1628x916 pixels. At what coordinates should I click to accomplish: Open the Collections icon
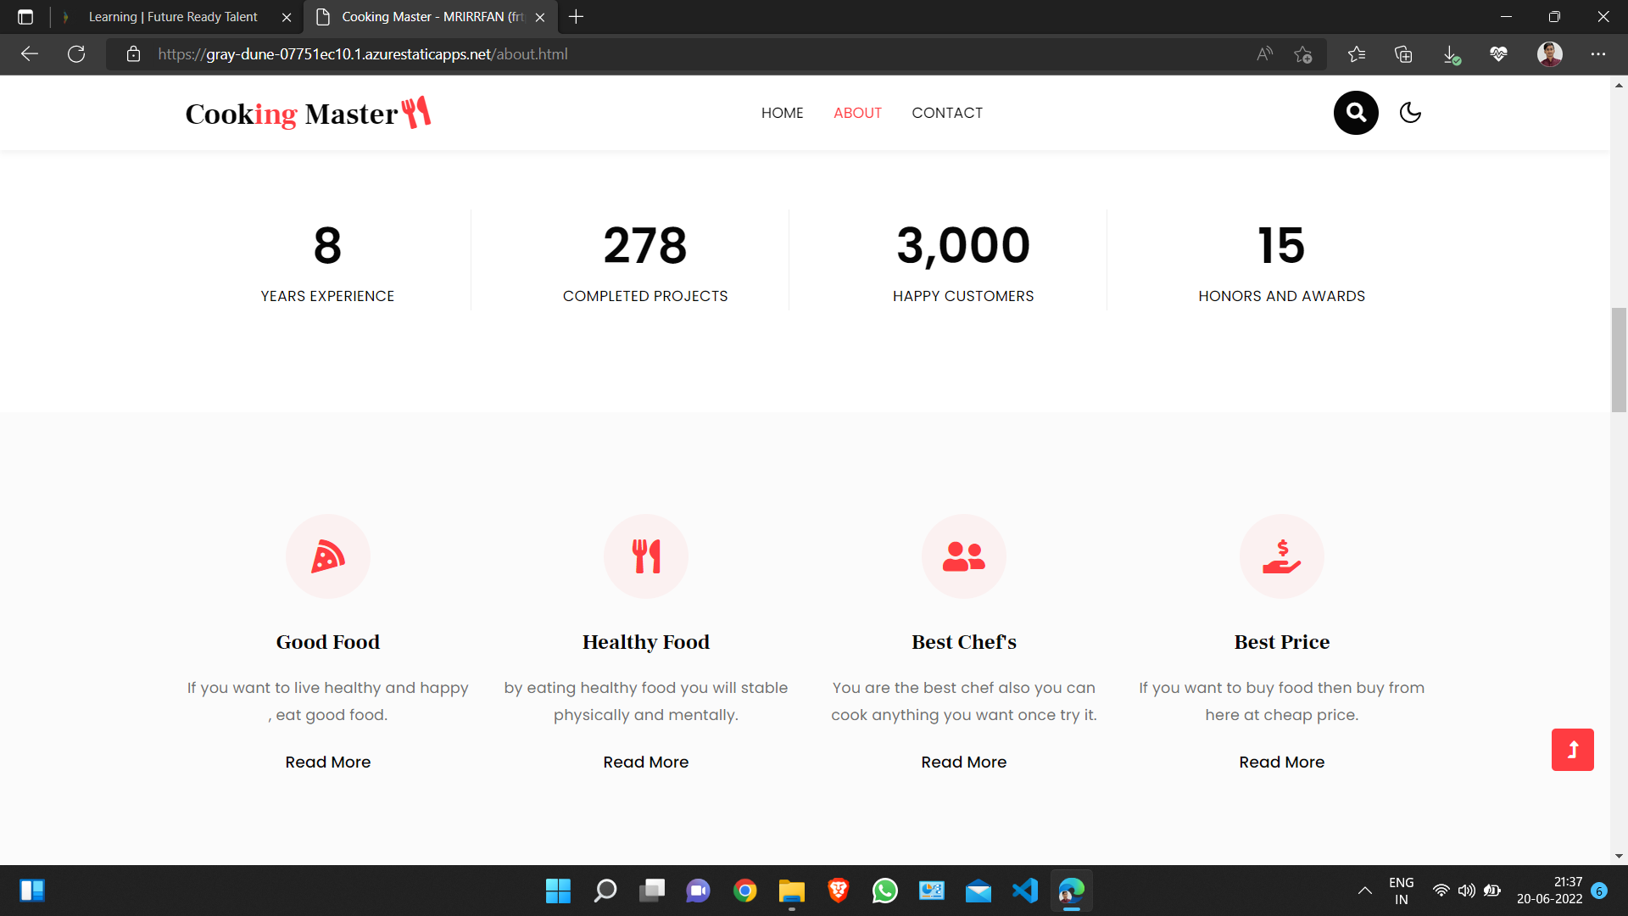click(1403, 54)
